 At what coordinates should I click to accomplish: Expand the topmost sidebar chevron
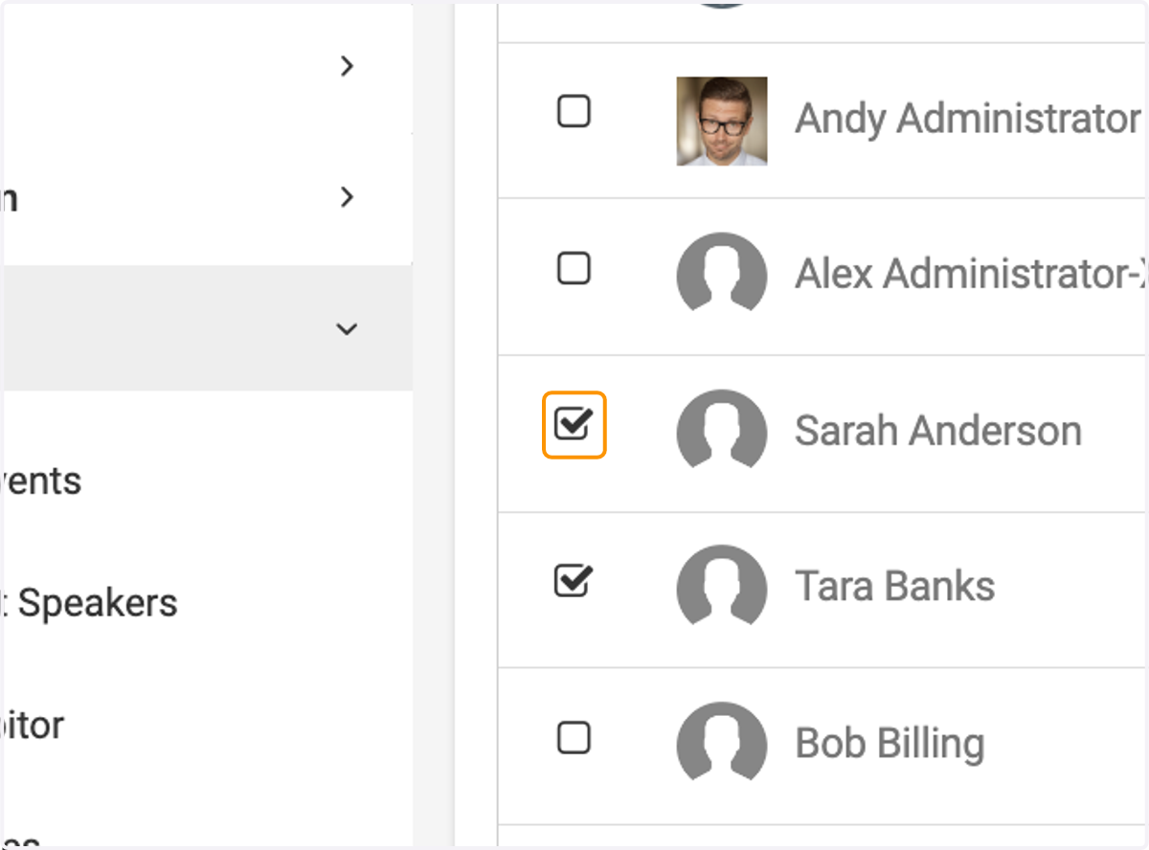point(348,66)
